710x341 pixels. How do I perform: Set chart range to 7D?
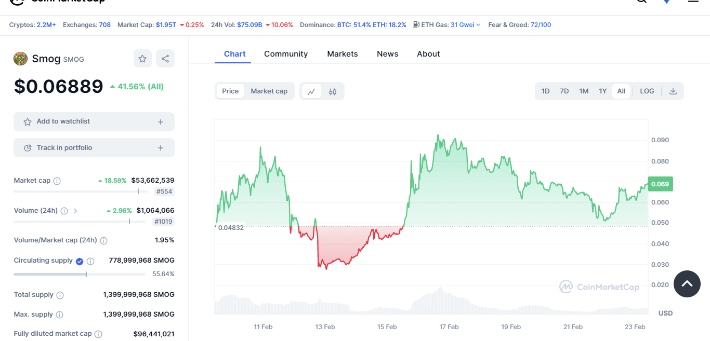point(564,91)
